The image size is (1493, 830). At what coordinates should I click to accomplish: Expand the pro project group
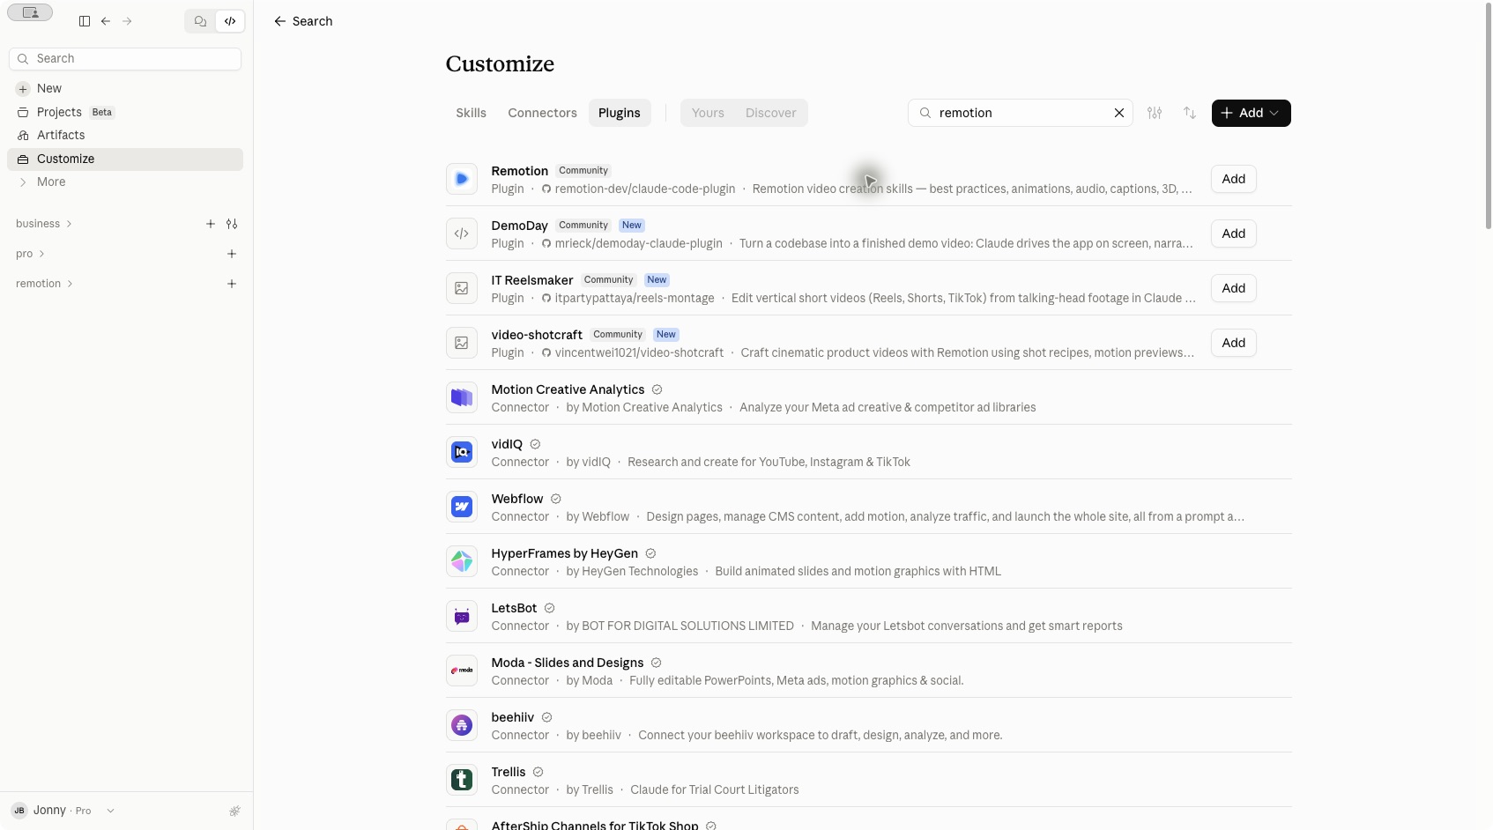[30, 254]
